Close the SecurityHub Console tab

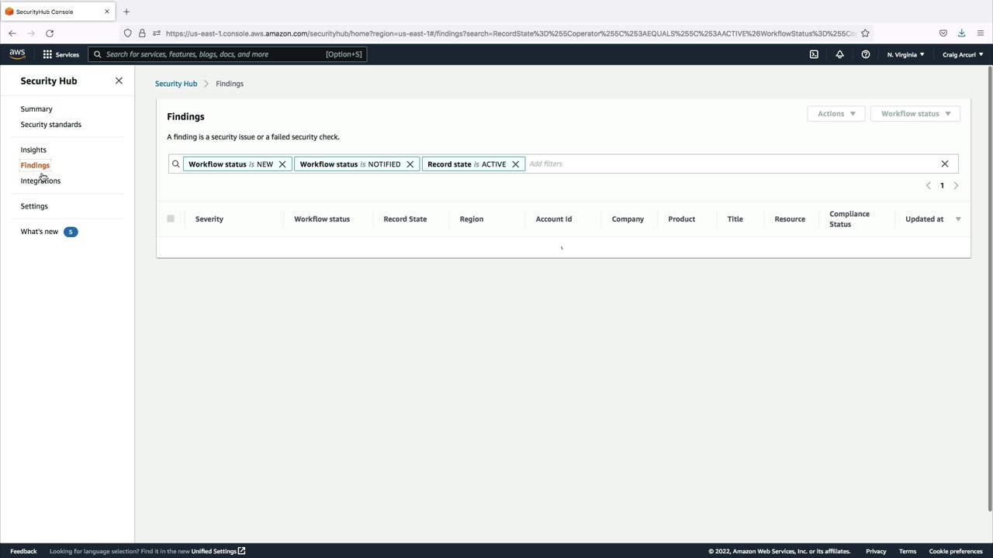(107, 12)
